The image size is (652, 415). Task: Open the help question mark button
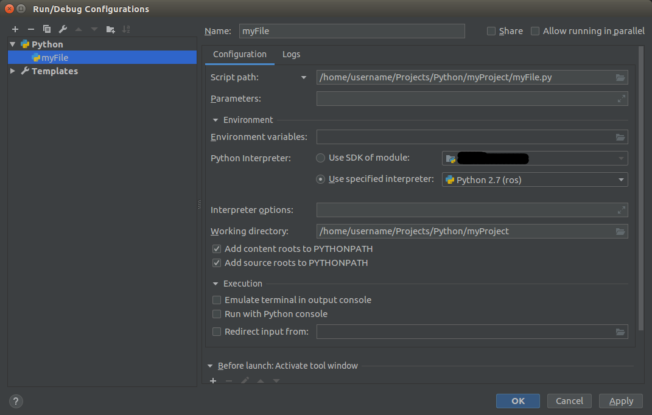(x=16, y=401)
